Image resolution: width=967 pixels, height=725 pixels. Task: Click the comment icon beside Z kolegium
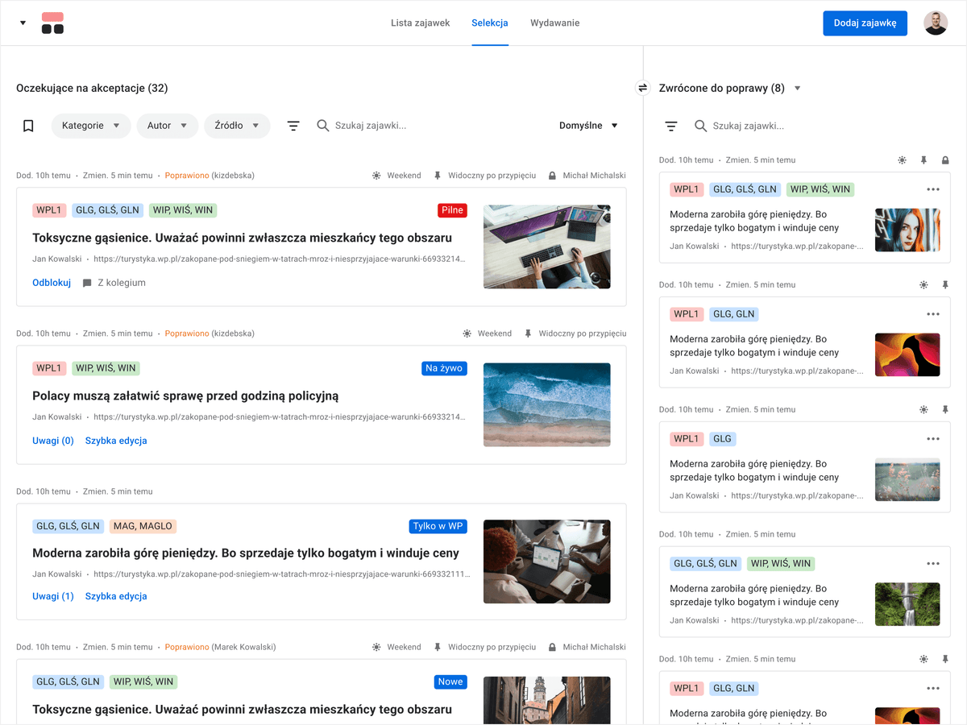click(x=87, y=283)
